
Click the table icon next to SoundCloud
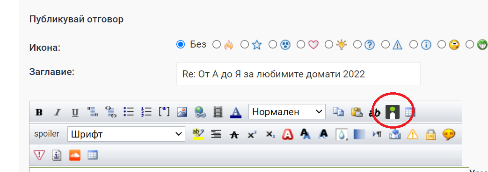pos(93,155)
